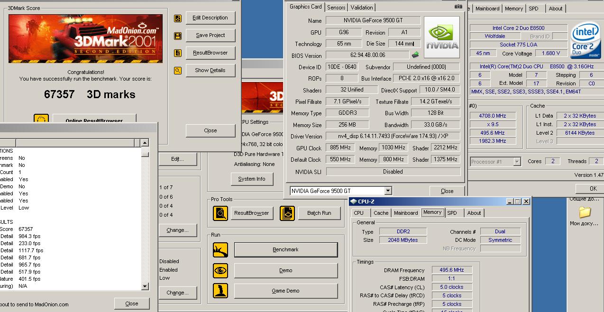Open the graphics card selector dropdown

[x=388, y=191]
